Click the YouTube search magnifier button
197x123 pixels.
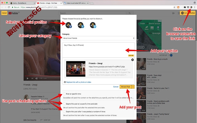click(x=130, y=13)
